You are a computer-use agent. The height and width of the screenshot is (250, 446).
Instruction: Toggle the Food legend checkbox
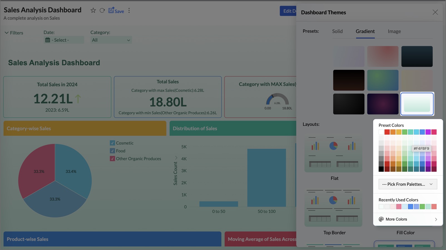tap(112, 151)
